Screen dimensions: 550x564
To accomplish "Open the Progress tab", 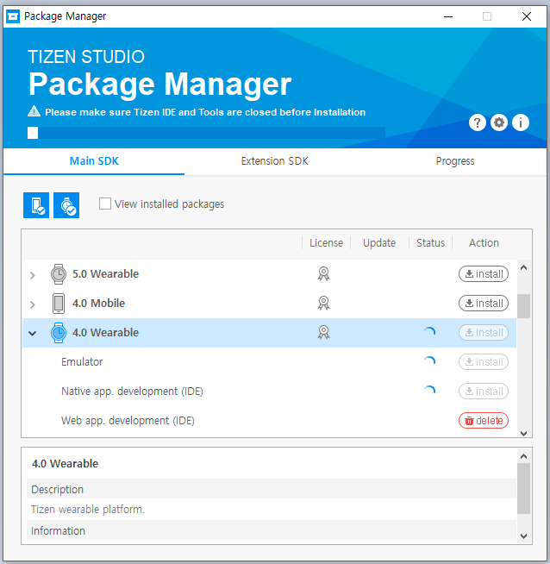I will [455, 161].
